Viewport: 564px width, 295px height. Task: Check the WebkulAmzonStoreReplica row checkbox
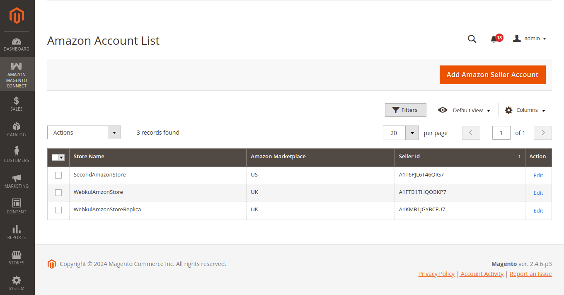58,210
